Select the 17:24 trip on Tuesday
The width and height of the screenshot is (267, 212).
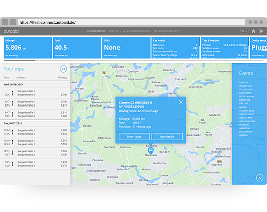[35, 132]
